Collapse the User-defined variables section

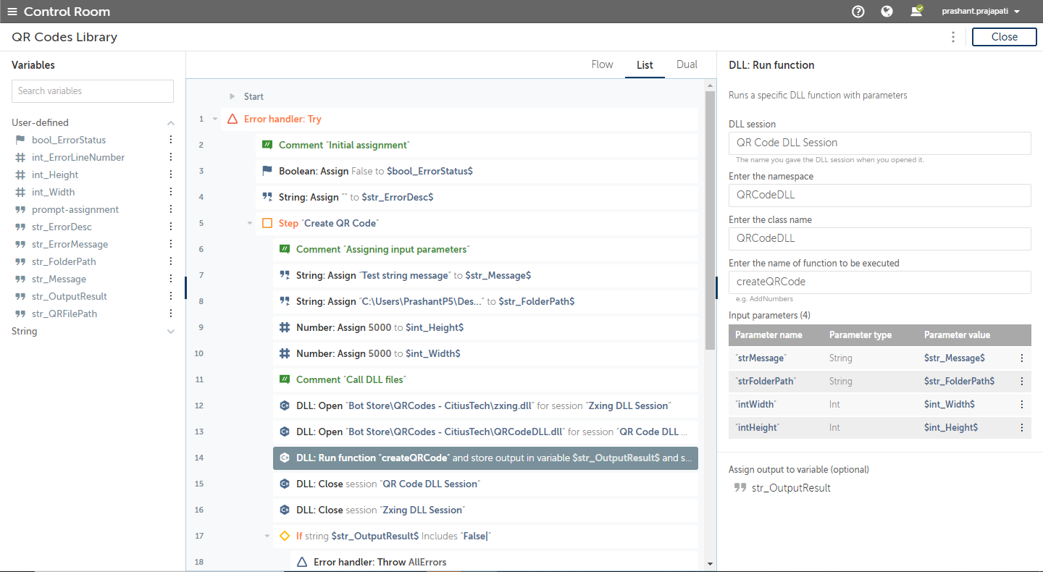(x=171, y=123)
